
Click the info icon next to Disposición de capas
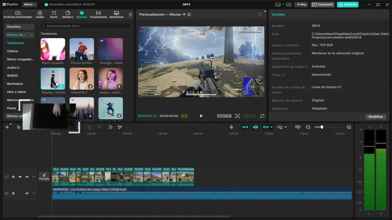coord(306,67)
